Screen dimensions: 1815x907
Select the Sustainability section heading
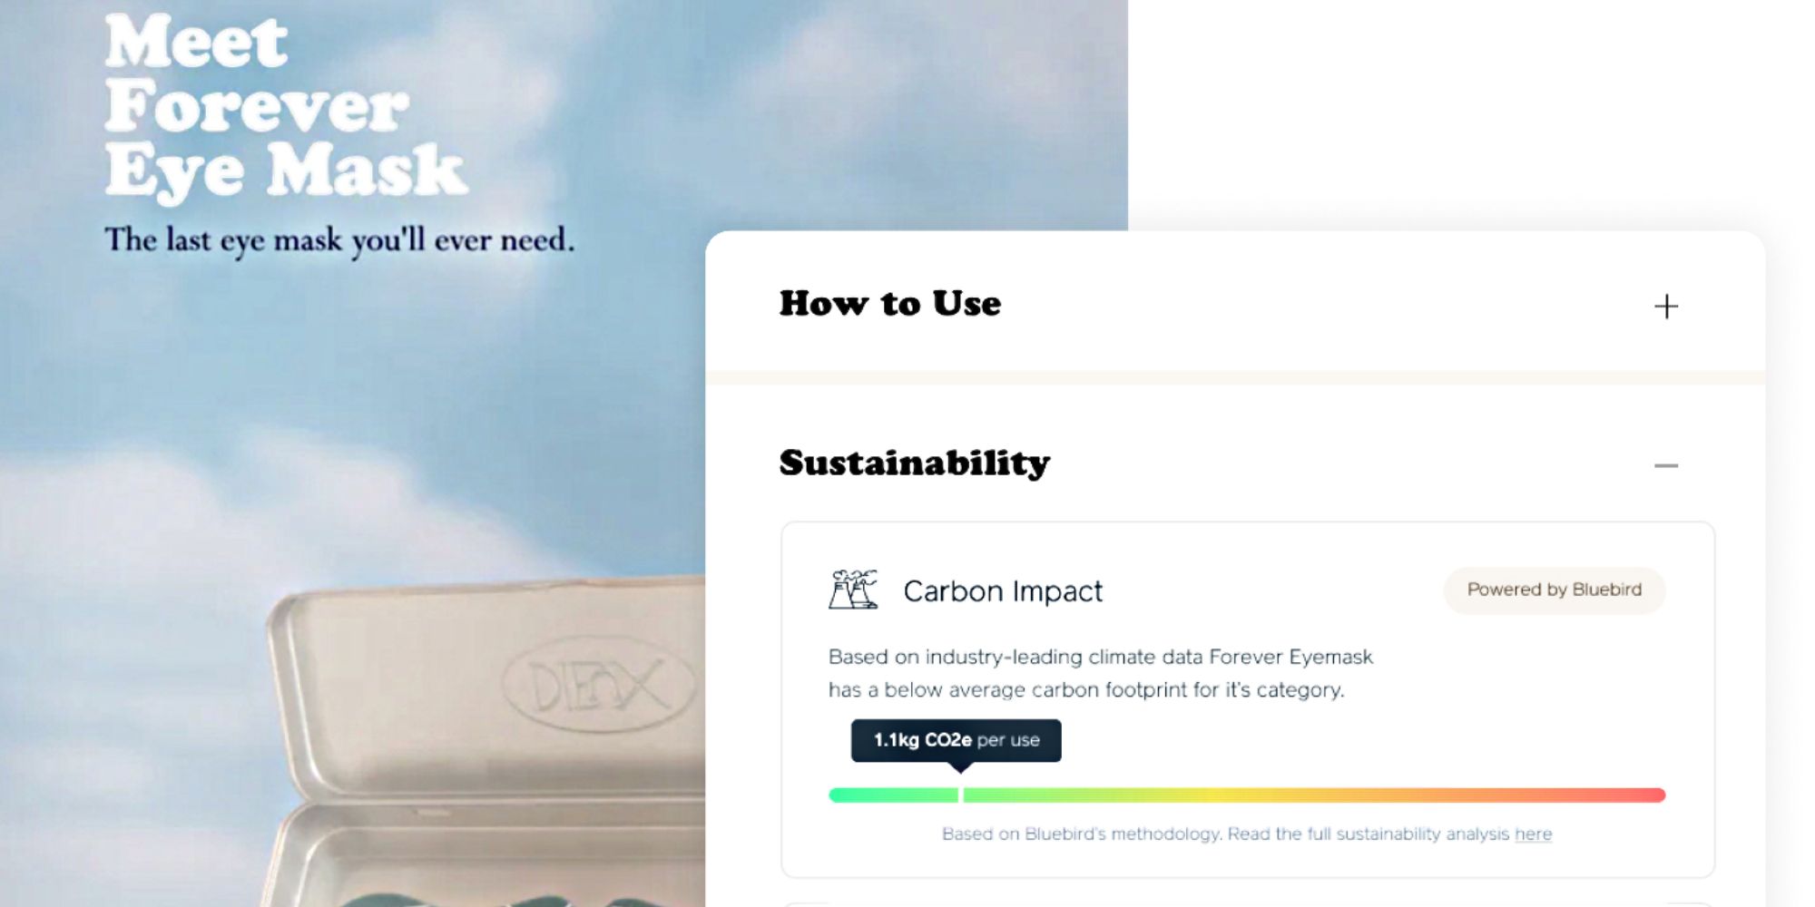coord(914,463)
